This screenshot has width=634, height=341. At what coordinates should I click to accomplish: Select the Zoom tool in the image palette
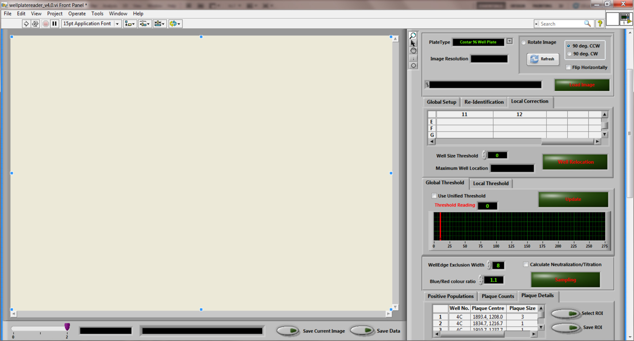click(x=413, y=35)
